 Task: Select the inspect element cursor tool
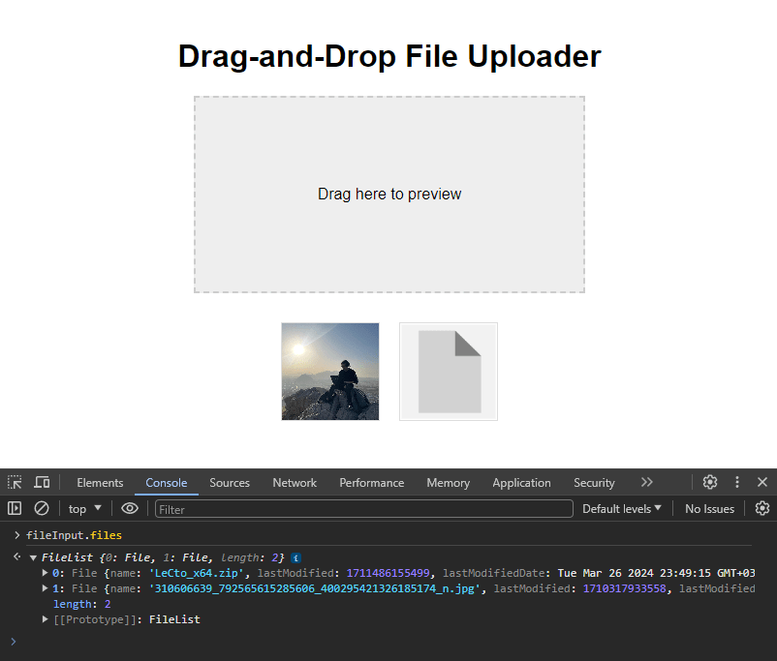[14, 481]
